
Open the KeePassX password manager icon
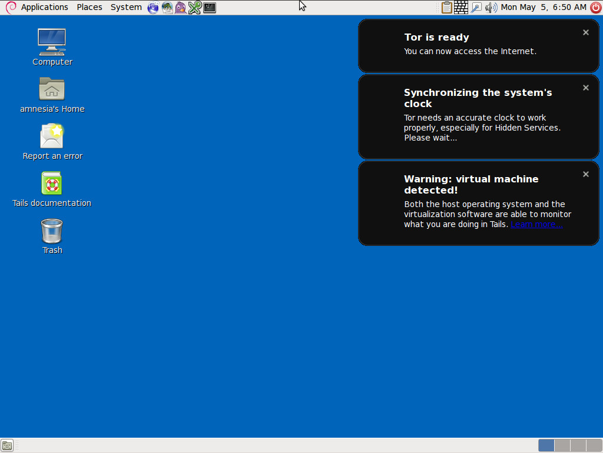point(194,7)
